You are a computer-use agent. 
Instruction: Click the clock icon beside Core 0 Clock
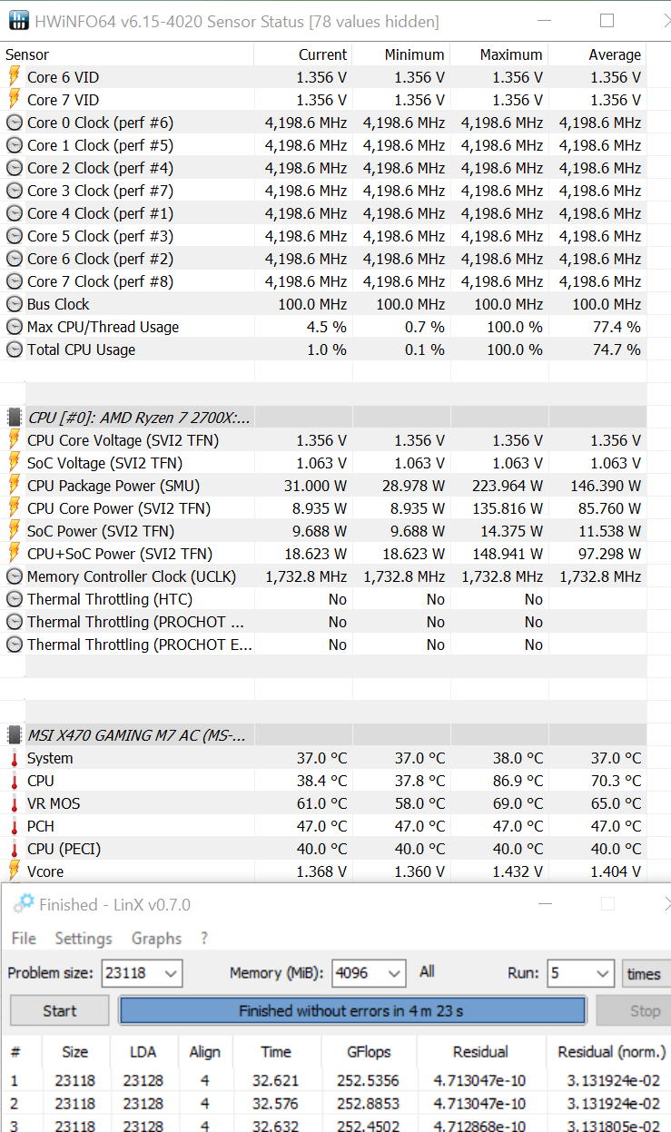pos(15,123)
